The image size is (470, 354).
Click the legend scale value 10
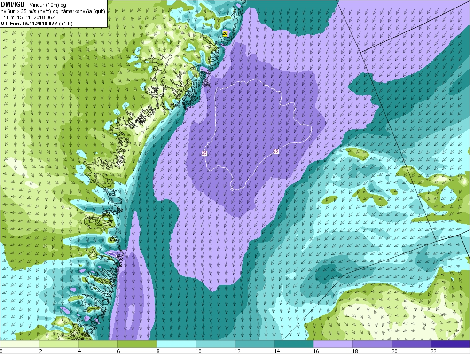point(198,351)
